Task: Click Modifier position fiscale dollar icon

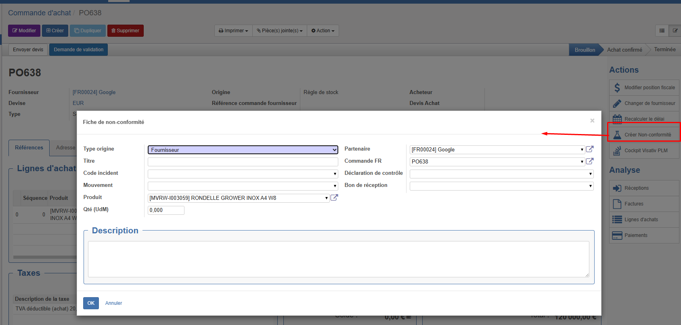Action: [617, 88]
